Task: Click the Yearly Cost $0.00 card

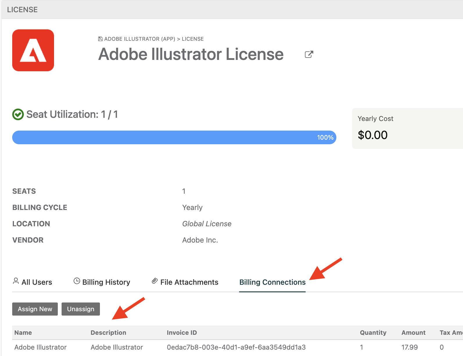Action: [x=407, y=129]
